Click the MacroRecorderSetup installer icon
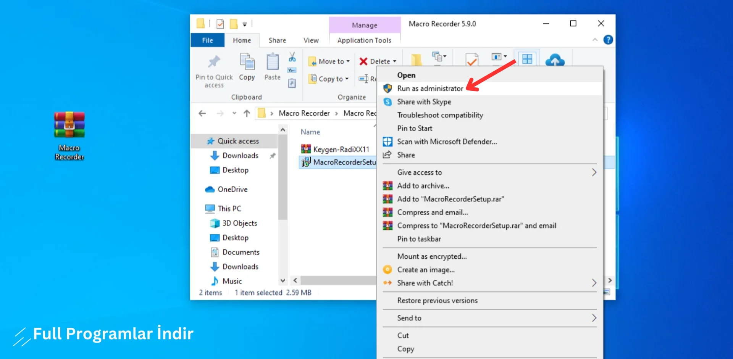Screen dimensions: 733x359 click(x=306, y=162)
